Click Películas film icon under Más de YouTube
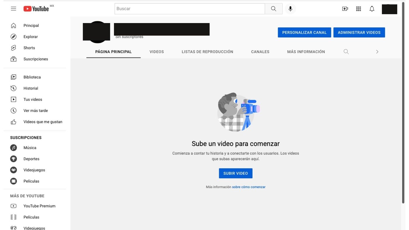 13,217
